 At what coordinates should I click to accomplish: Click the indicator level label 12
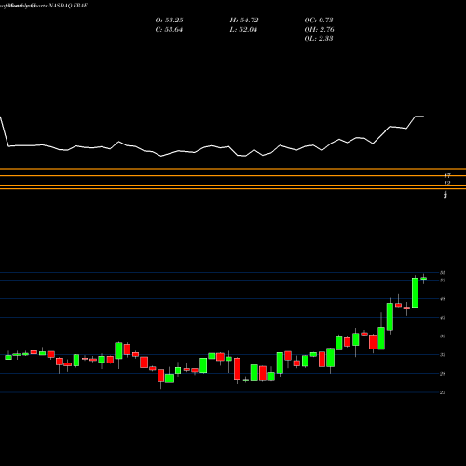tap(447, 184)
